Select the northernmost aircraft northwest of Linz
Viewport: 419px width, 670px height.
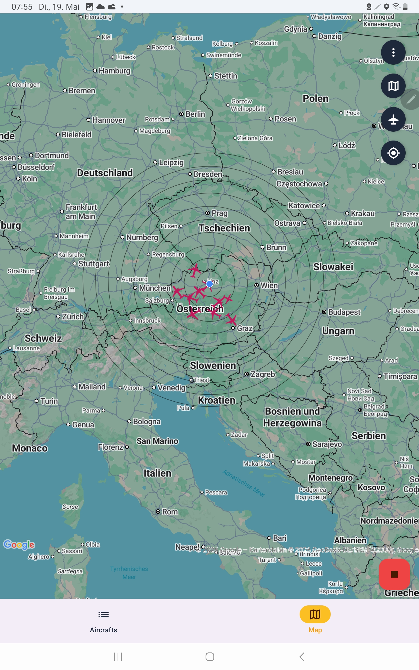195,270
